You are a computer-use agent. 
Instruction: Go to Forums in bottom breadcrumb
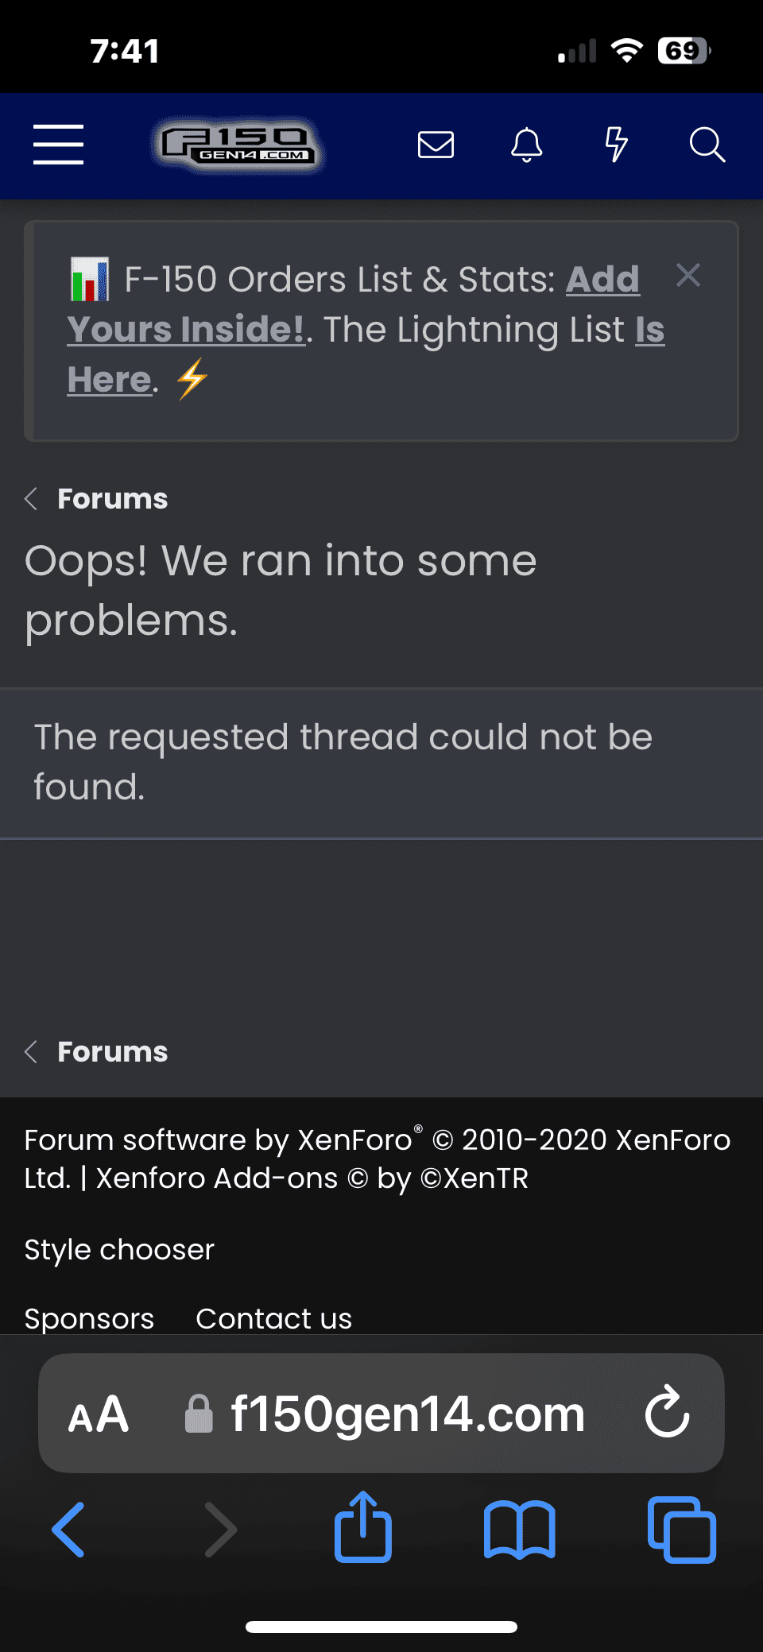coord(112,1052)
